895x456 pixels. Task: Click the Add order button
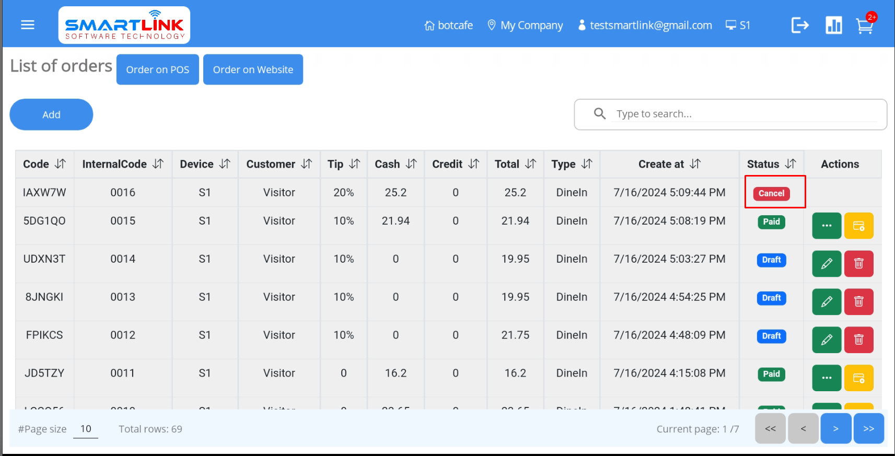(51, 114)
